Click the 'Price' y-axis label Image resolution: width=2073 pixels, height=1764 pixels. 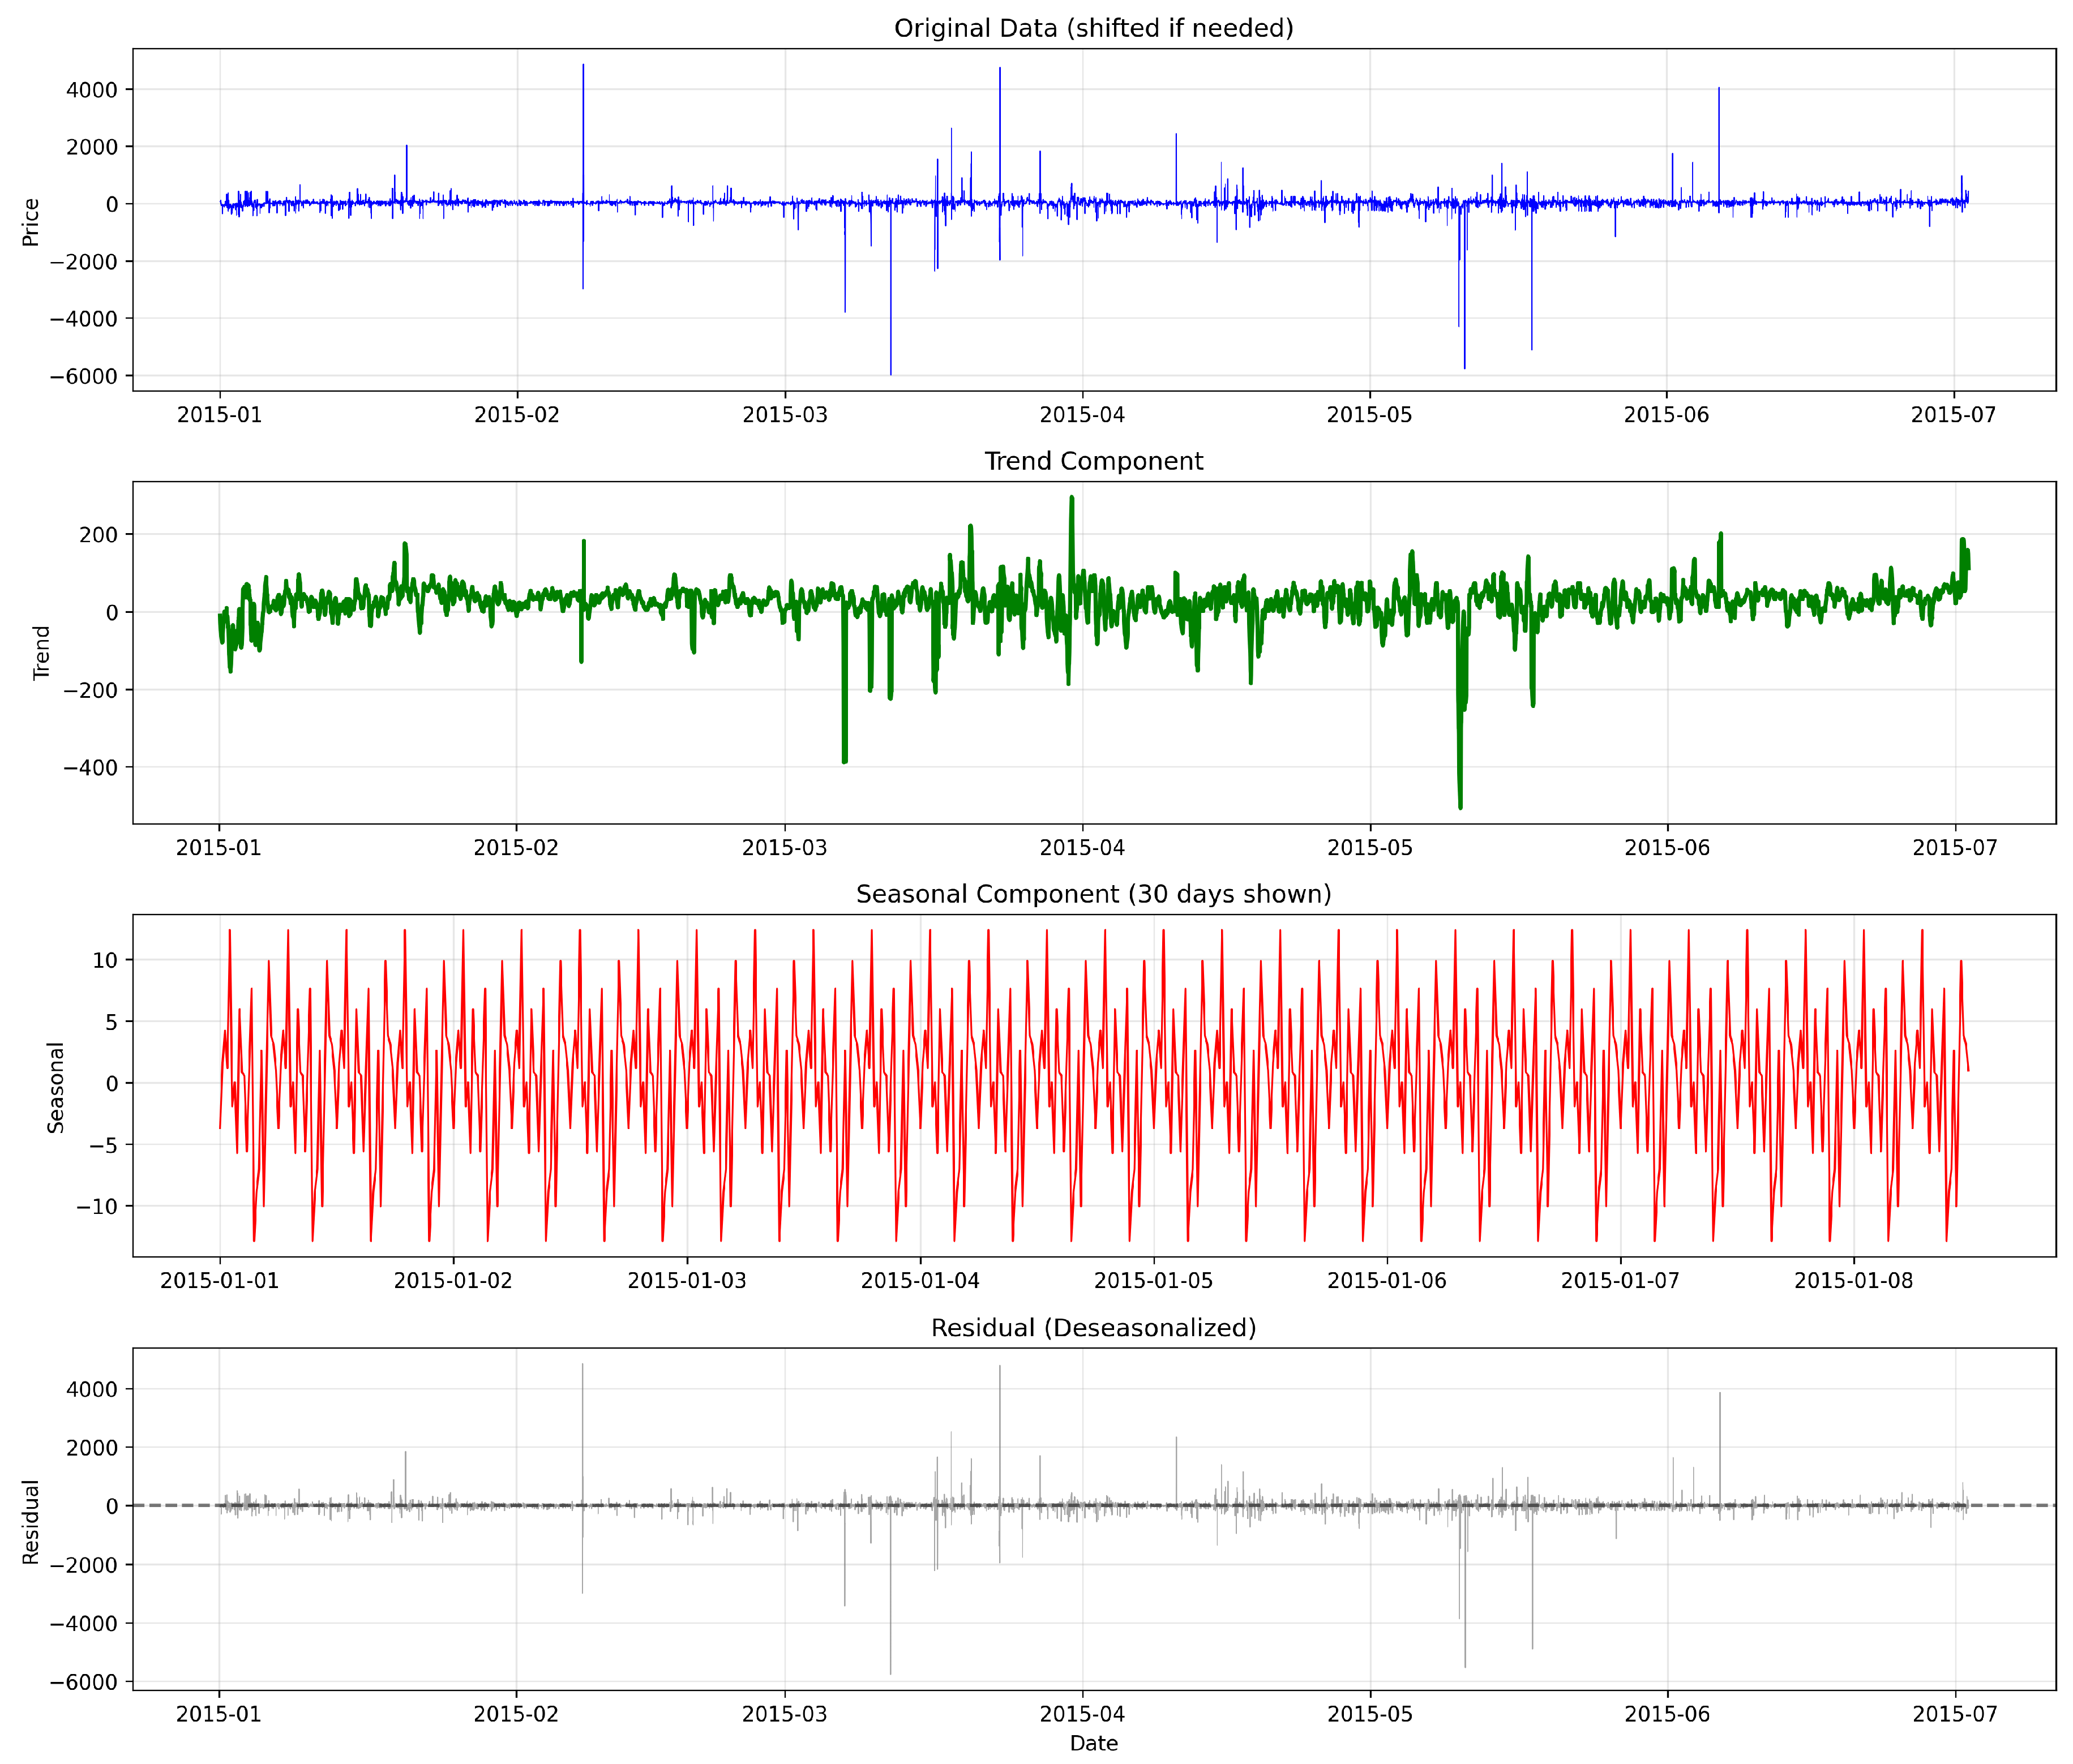tap(31, 221)
